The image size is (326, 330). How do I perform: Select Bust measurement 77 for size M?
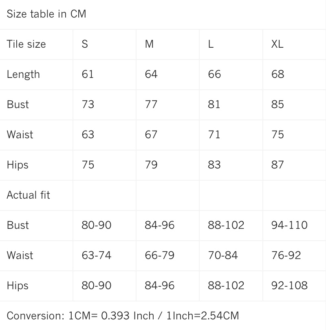coord(151,104)
